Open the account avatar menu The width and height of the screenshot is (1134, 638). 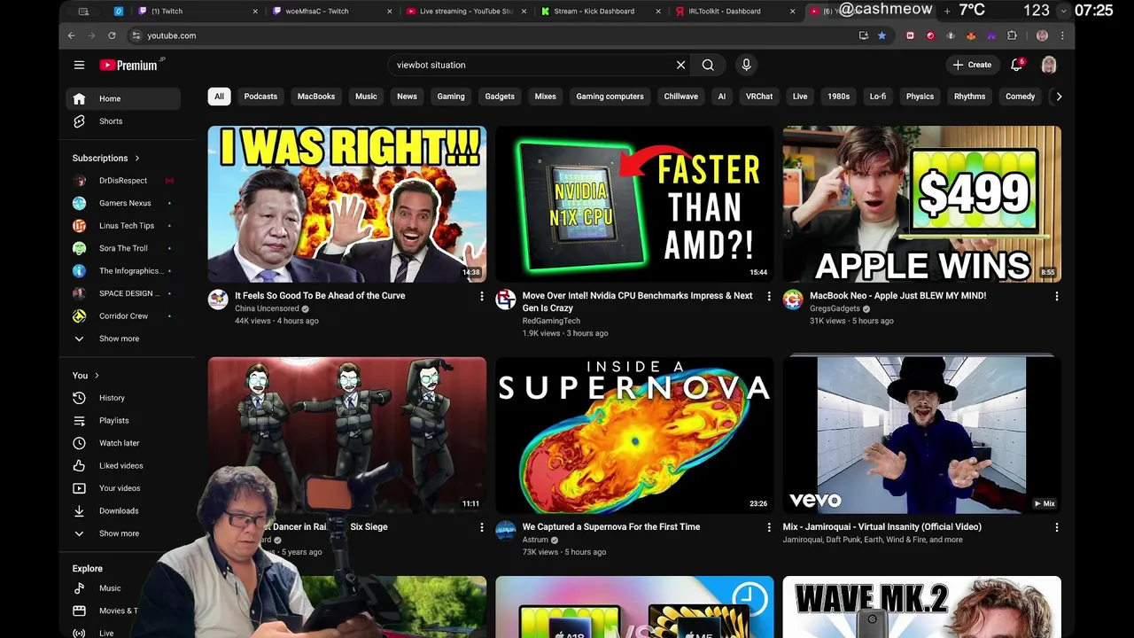pyautogui.click(x=1049, y=65)
